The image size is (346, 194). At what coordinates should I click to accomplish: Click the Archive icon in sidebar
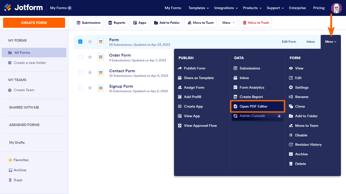[x=10, y=170]
